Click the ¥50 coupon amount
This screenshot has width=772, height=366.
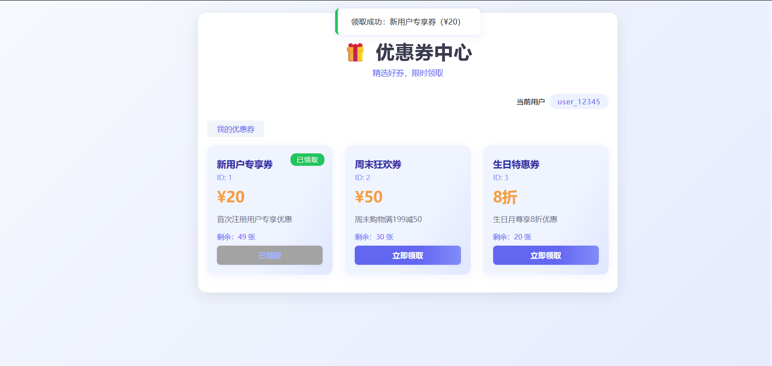tap(369, 197)
